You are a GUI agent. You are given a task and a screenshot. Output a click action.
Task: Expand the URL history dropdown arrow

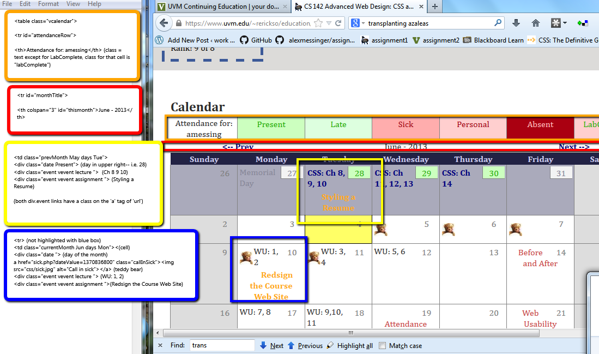tap(329, 23)
